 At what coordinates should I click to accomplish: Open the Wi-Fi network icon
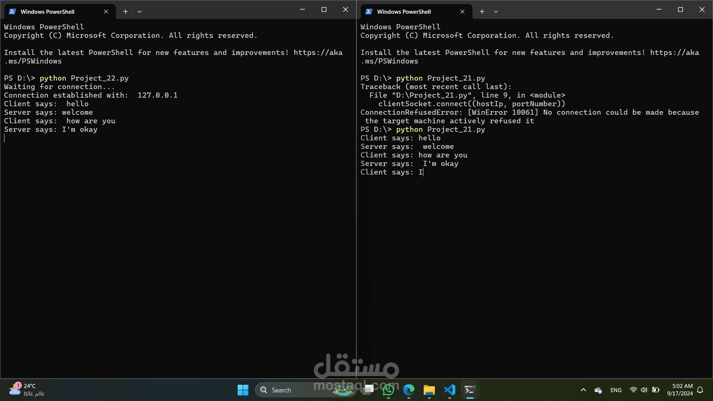(634, 390)
